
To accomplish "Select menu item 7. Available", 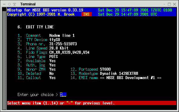I will coord(31,61).
